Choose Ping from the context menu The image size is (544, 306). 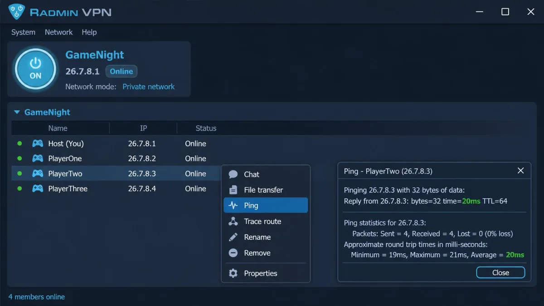[266, 205]
